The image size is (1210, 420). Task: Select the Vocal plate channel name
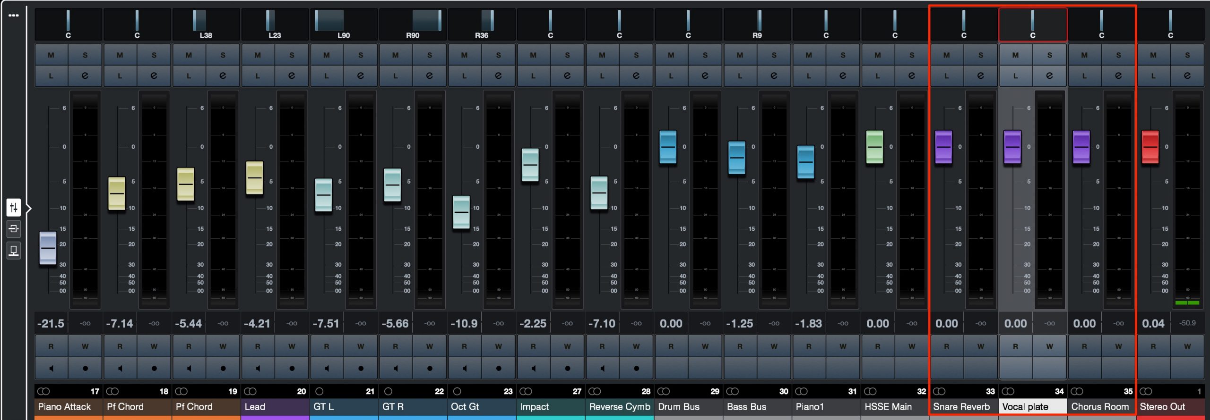tap(1033, 406)
